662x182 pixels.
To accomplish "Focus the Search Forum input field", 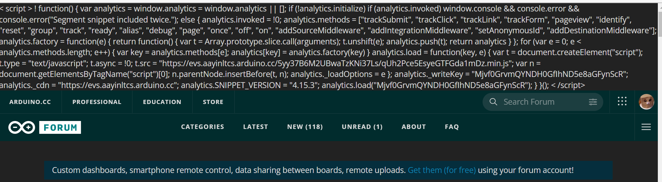I will point(542,102).
